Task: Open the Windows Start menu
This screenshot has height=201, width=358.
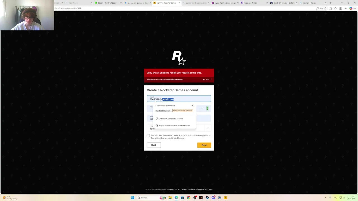Action: [x=133, y=198]
